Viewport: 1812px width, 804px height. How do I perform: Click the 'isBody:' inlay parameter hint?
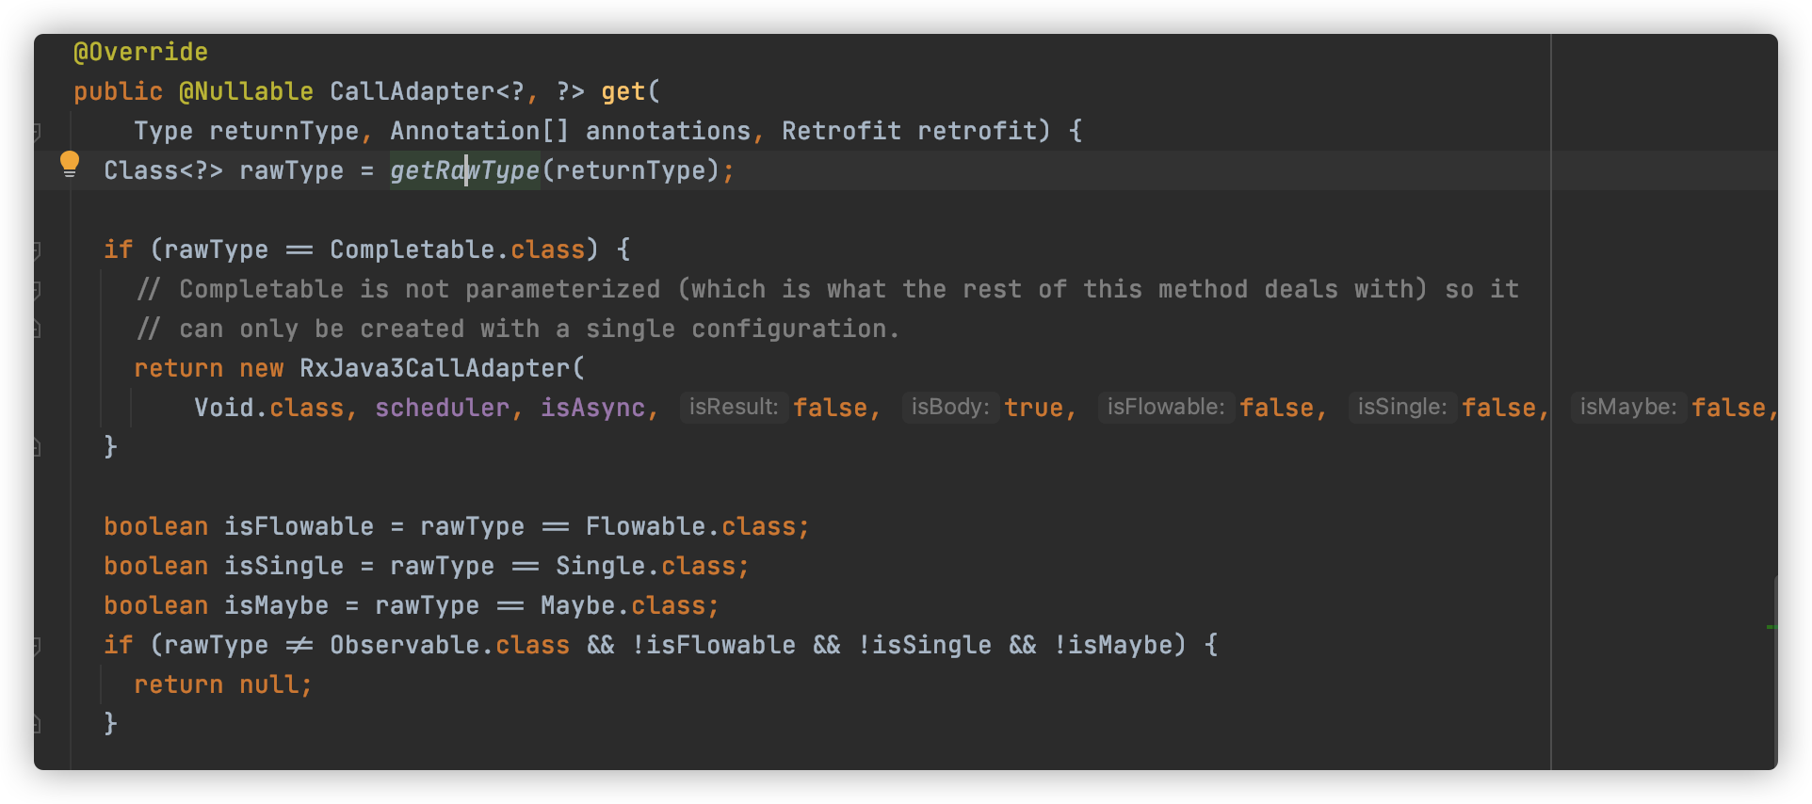[x=949, y=408]
